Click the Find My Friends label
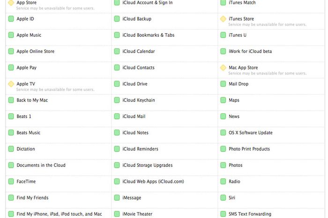 (x=32, y=198)
